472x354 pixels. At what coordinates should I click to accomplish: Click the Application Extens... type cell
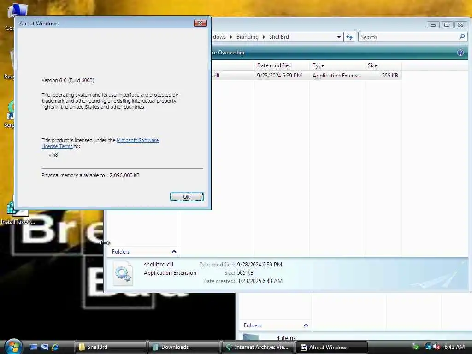337,76
